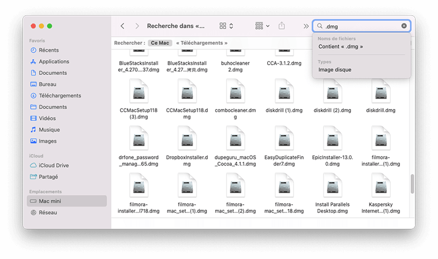Go back with the left chevron
Screen dimensions: 438x259
(122, 26)
